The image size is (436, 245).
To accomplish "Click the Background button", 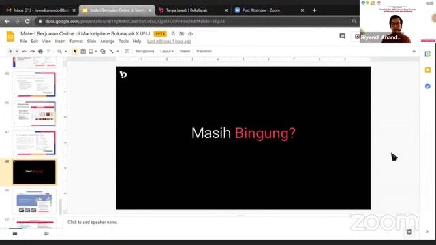I will [x=144, y=52].
